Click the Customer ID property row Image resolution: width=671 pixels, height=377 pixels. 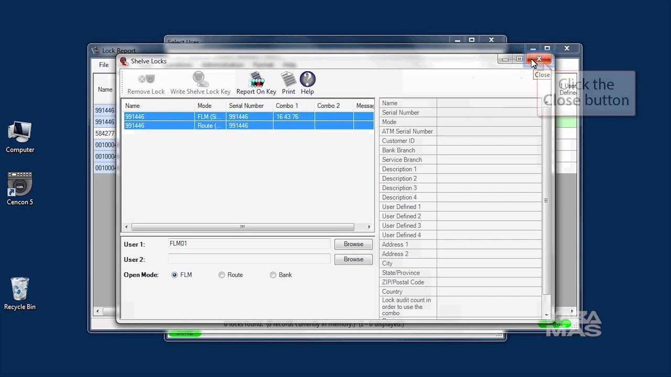click(x=460, y=141)
